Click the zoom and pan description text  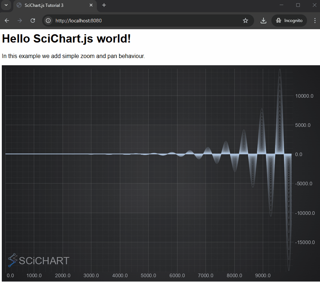coord(73,56)
